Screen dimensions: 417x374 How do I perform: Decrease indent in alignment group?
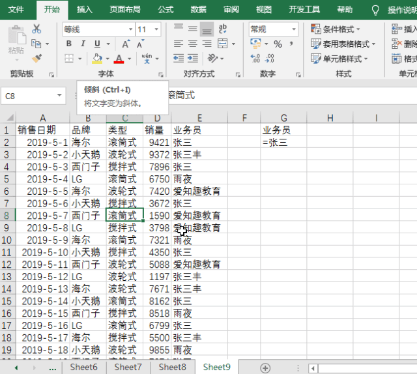(179, 58)
